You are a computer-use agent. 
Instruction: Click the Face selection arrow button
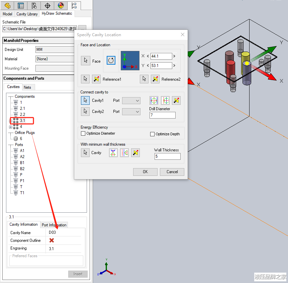[86, 61]
